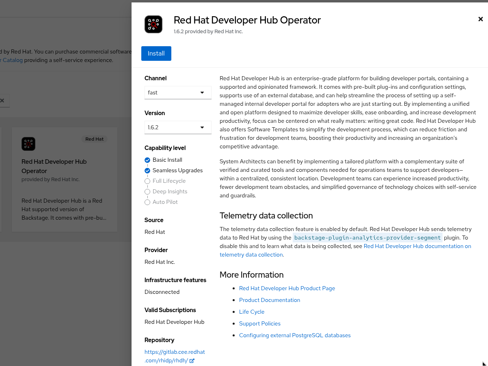
Task: Click the Developer Hub logo in panel header
Action: (x=153, y=24)
